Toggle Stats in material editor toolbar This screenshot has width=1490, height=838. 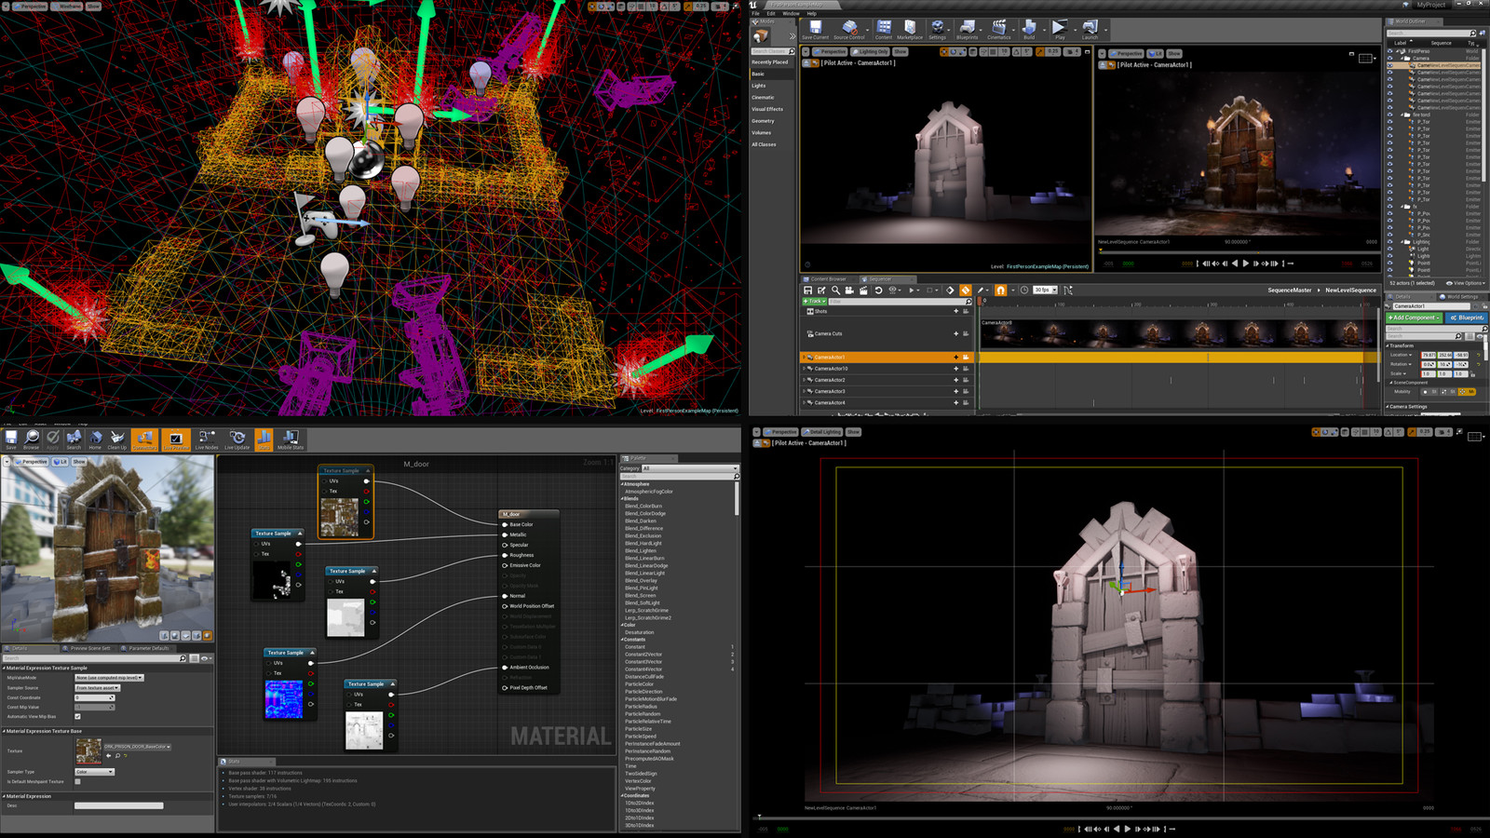264,439
